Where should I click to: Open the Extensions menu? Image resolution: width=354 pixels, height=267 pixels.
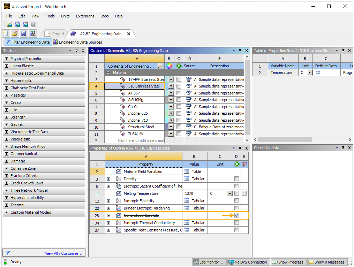85,16
